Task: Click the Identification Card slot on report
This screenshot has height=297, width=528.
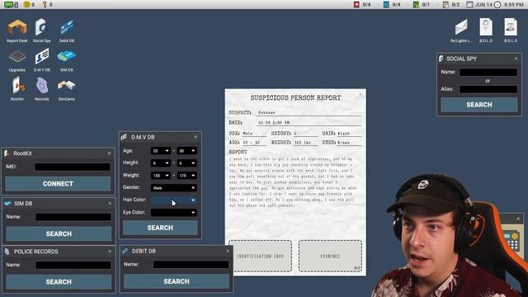Action: click(x=261, y=256)
